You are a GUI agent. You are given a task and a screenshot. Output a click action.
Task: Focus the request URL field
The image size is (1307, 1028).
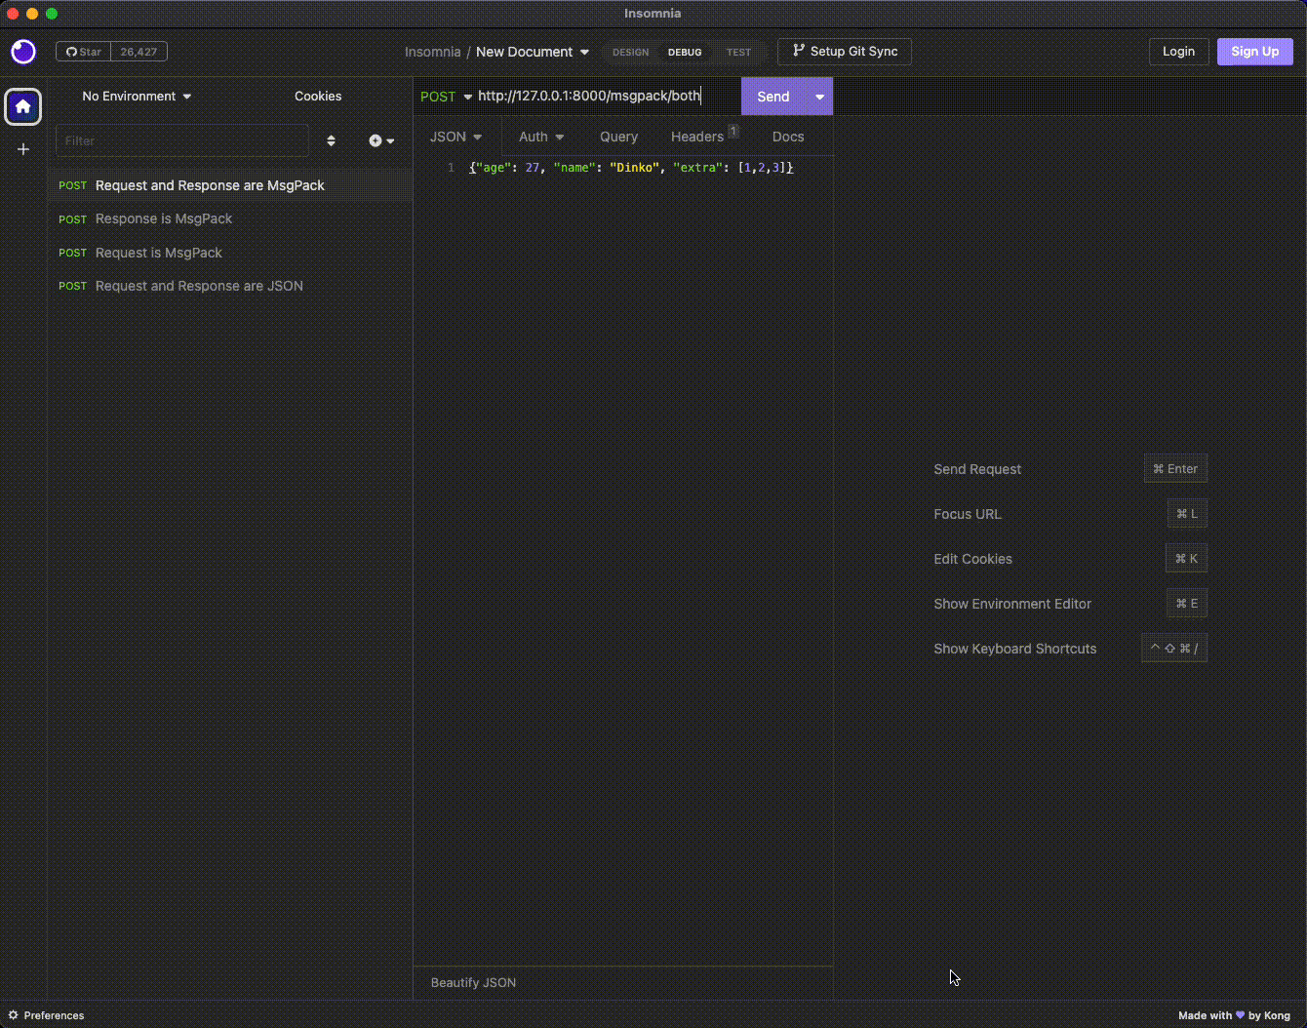pyautogui.click(x=607, y=97)
